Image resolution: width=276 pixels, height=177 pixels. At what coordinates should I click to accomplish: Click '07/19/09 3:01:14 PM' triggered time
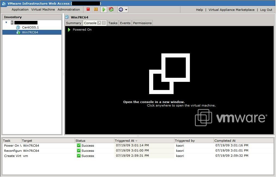point(132,145)
